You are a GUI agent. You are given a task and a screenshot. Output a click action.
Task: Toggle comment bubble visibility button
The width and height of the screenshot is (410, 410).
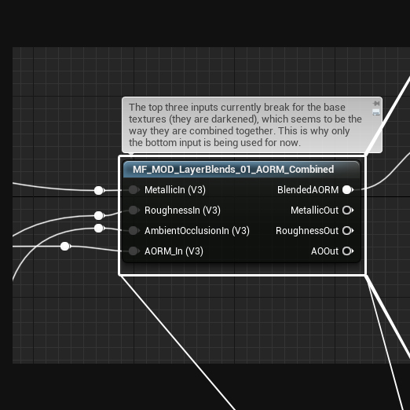(x=376, y=113)
